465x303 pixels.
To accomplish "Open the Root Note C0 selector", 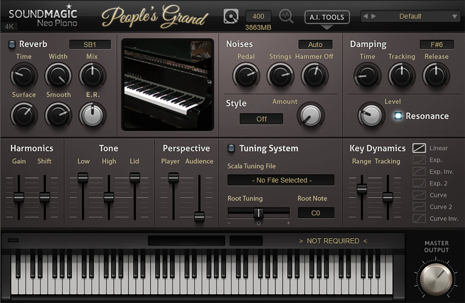I will [316, 213].
